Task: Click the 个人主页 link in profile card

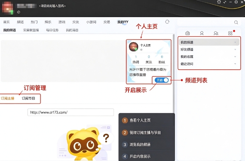Action: [x=145, y=45]
